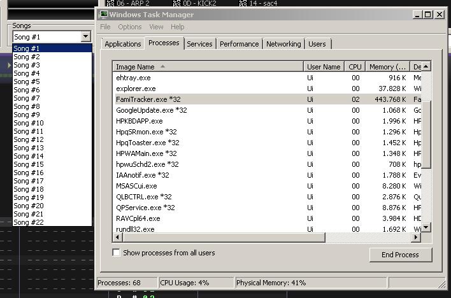Click the Task Manager title bar icon
This screenshot has width=451, height=298.
coord(104,14)
